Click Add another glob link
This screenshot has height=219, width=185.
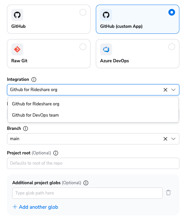click(35, 207)
